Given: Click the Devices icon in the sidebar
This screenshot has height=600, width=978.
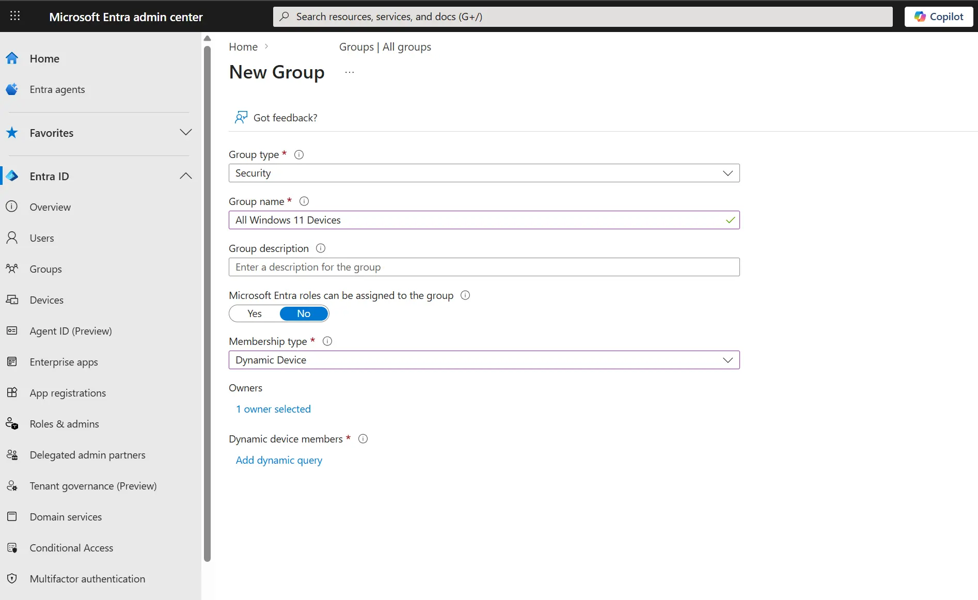Looking at the screenshot, I should (12, 299).
